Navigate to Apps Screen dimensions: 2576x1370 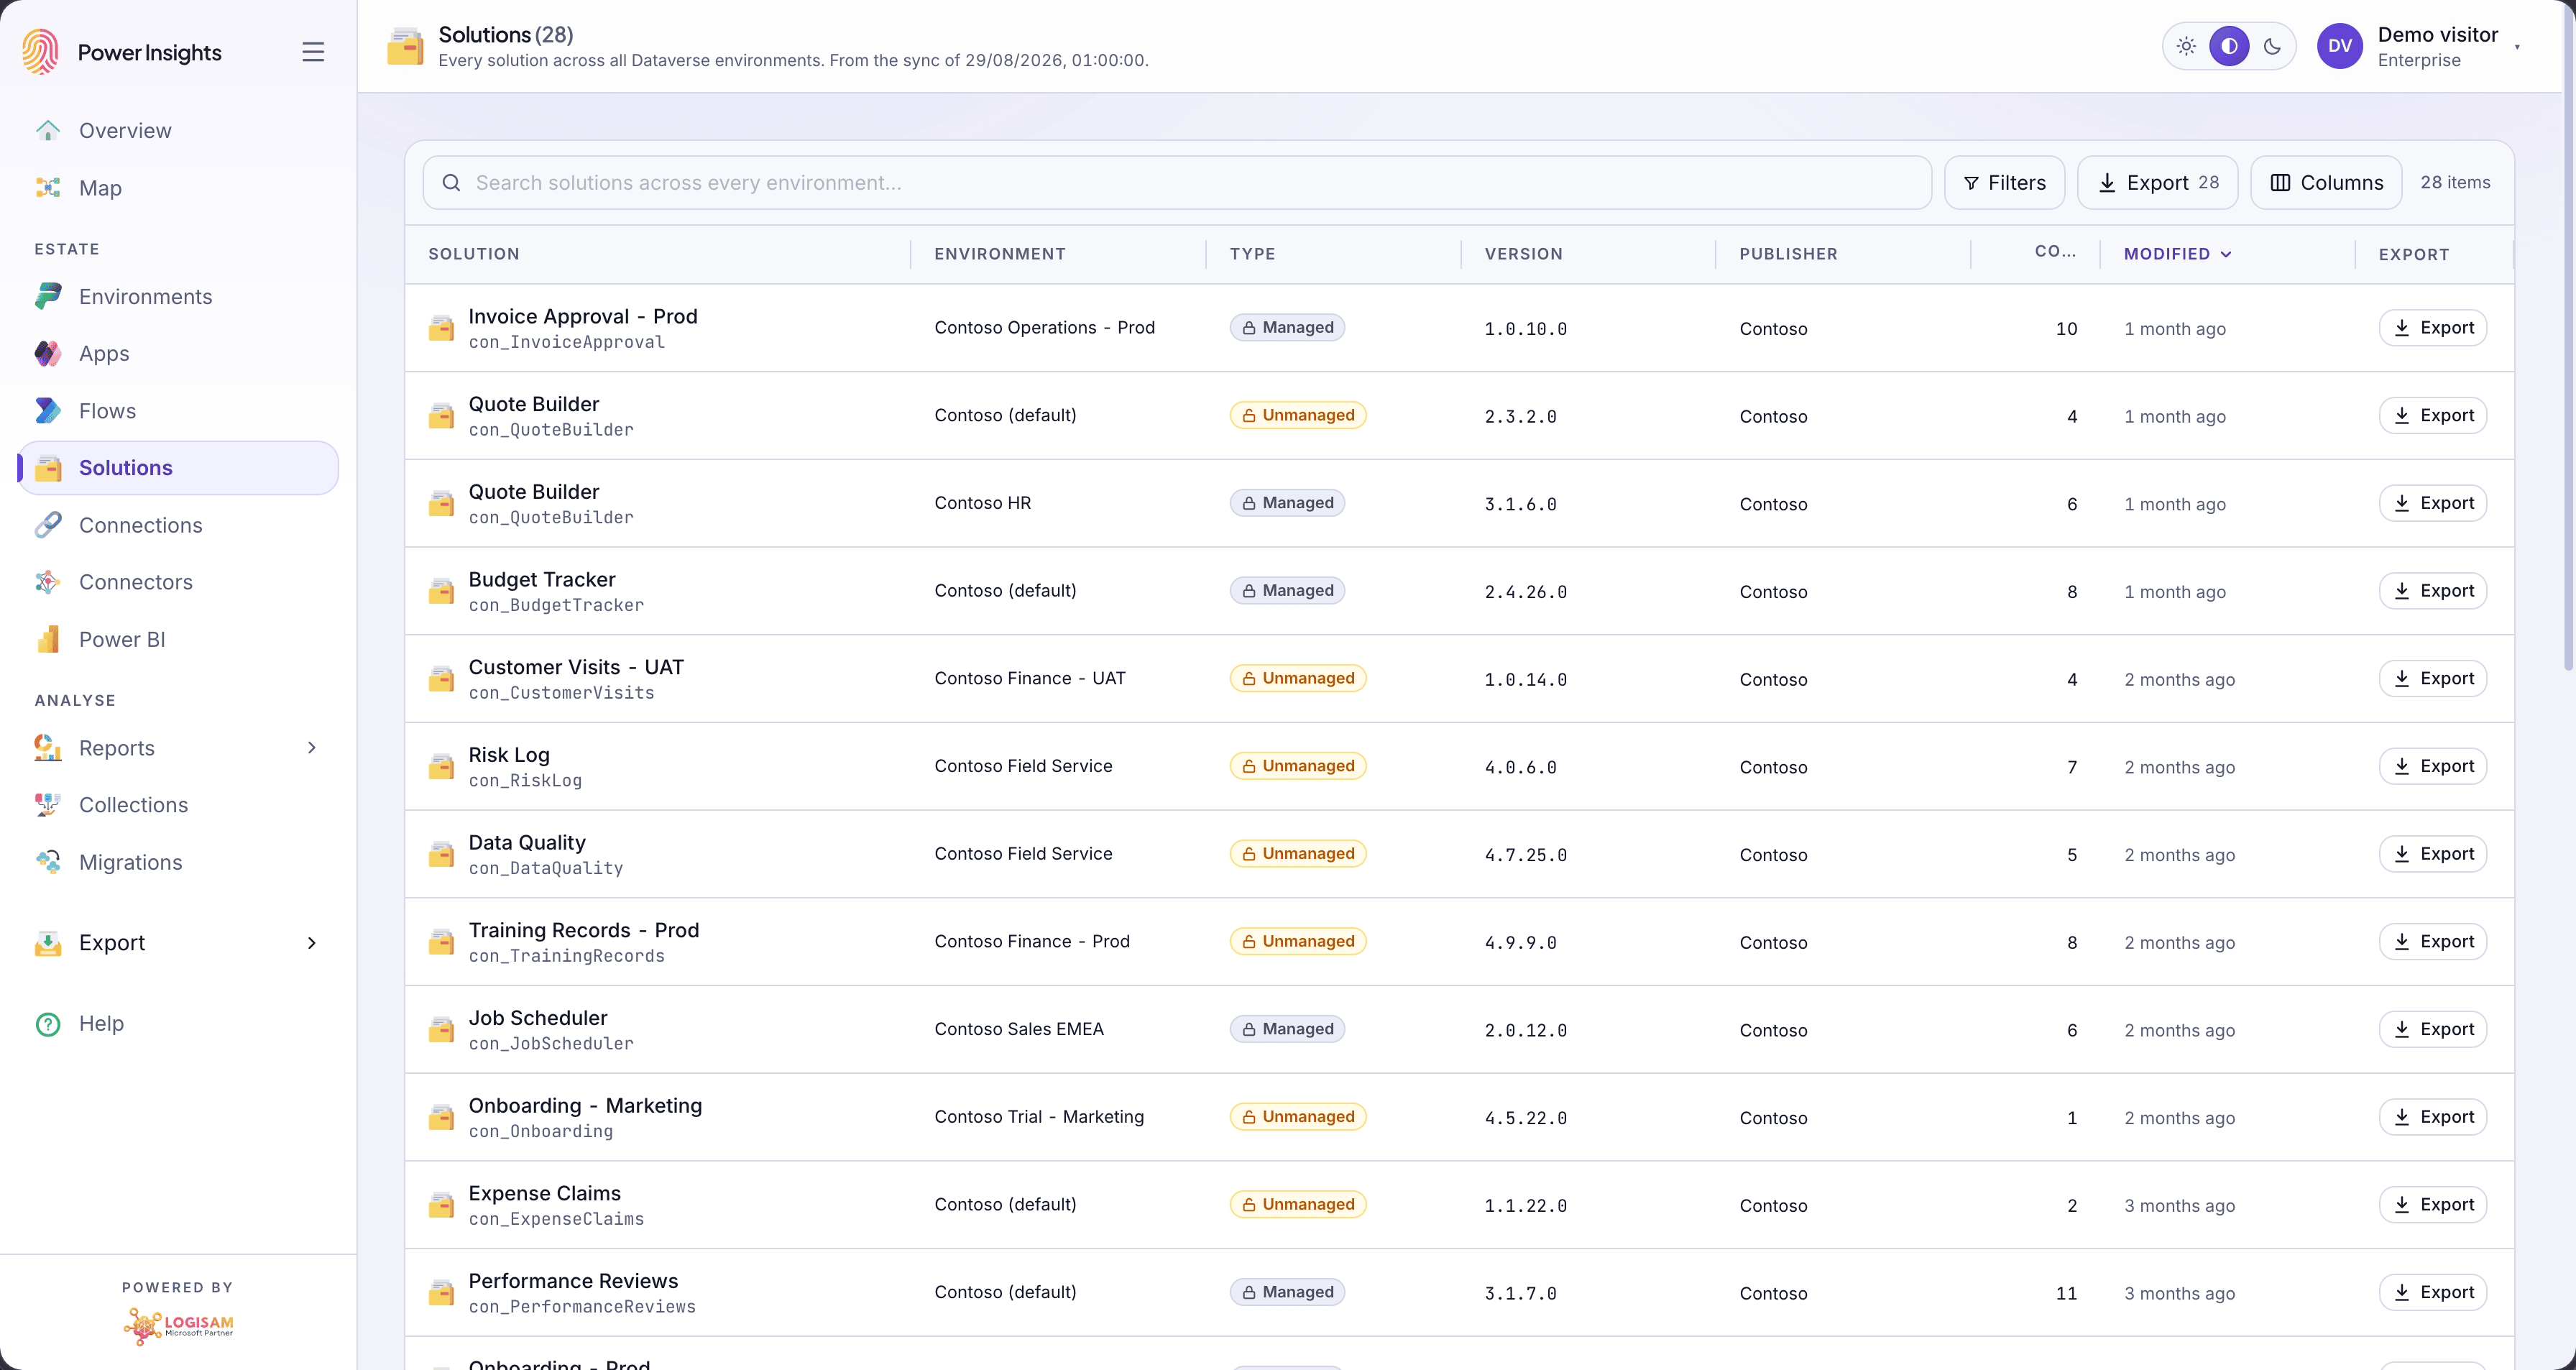coord(179,354)
